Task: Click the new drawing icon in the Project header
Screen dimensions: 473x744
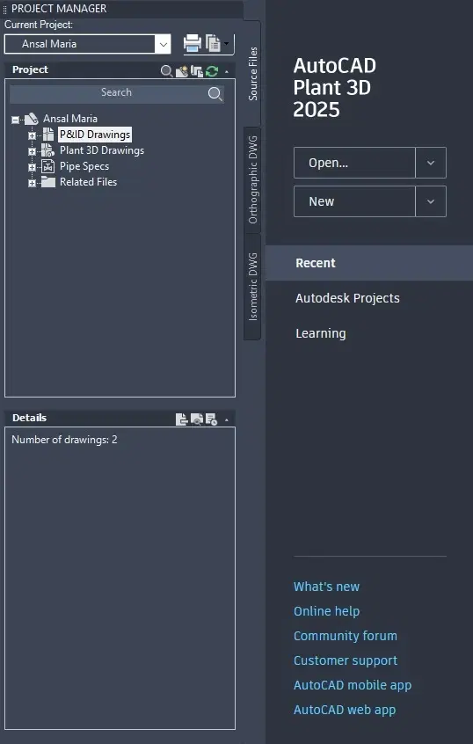Action: pyautogui.click(x=182, y=71)
